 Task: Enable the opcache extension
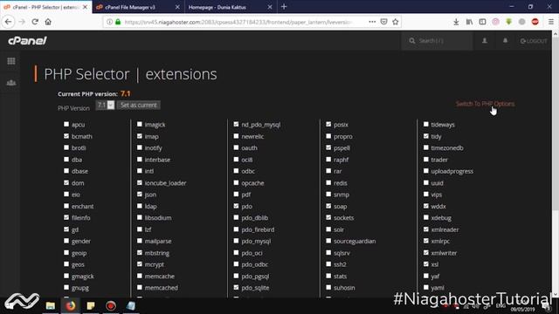point(236,182)
